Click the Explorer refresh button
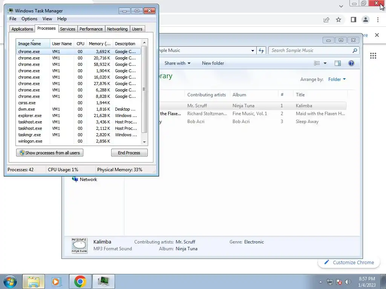Image resolution: width=386 pixels, height=289 pixels. [261, 51]
